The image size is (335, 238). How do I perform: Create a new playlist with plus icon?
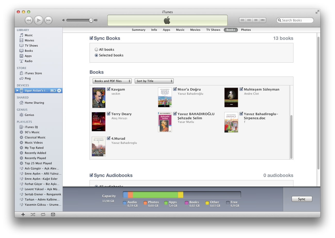(23, 214)
